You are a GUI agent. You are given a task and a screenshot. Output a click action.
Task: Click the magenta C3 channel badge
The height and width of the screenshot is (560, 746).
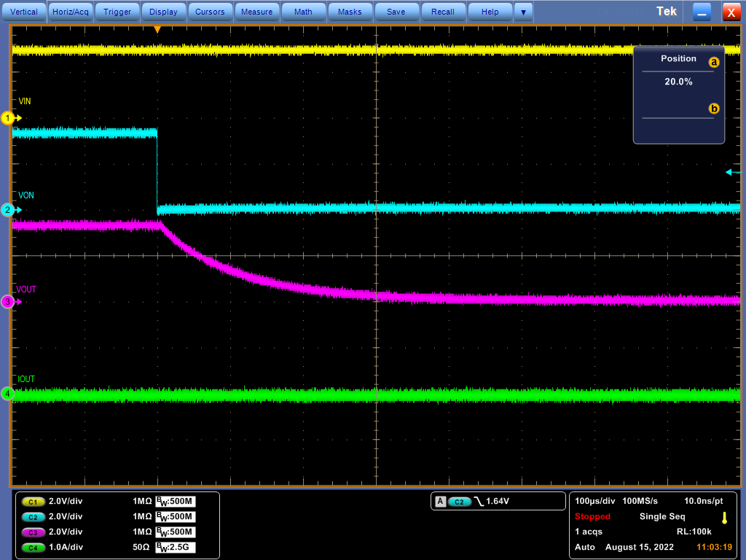33,532
